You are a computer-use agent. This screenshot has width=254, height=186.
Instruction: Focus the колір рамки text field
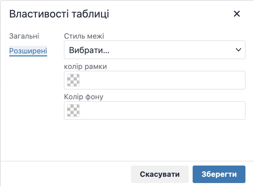coord(162,80)
